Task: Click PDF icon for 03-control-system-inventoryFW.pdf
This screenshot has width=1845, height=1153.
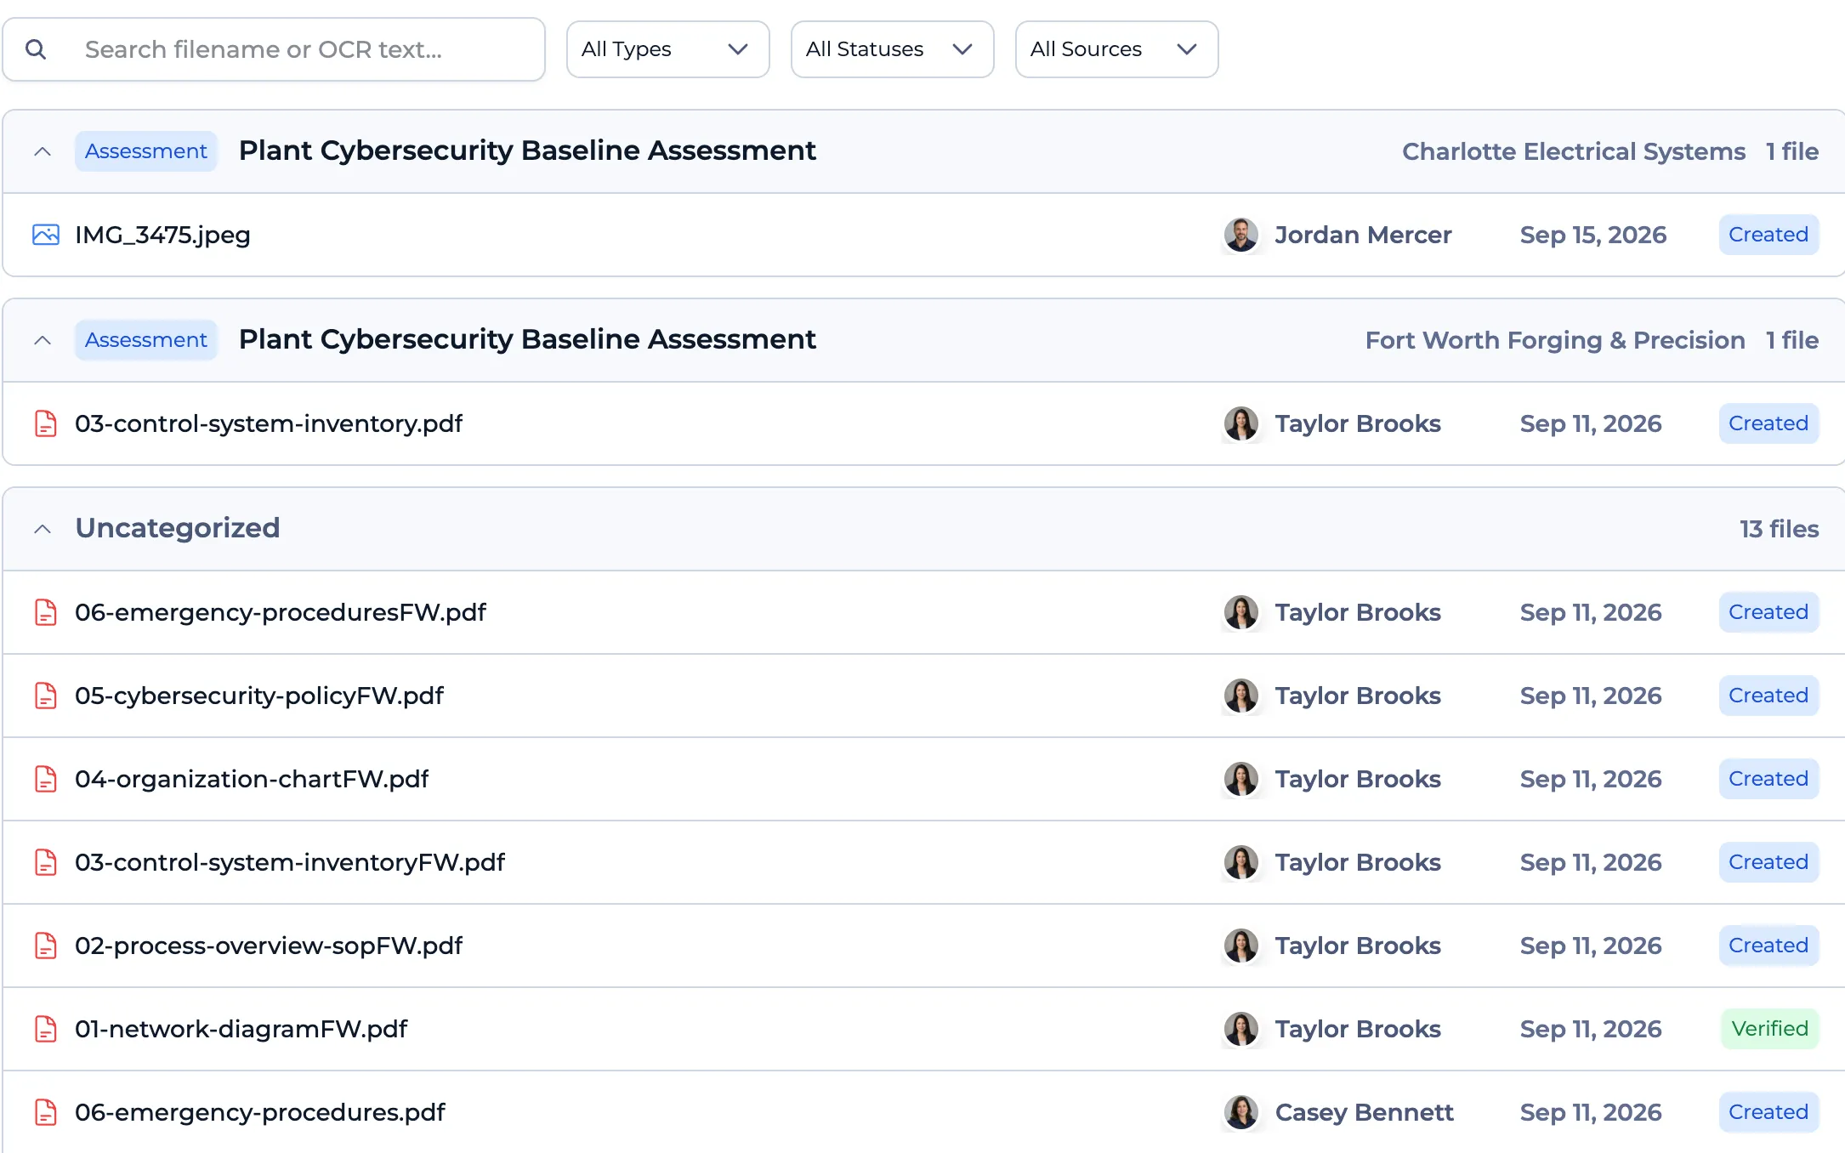Action: click(x=46, y=862)
